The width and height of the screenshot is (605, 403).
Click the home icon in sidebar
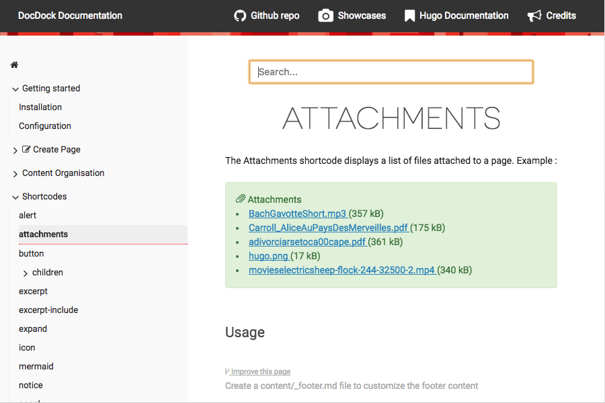14,65
